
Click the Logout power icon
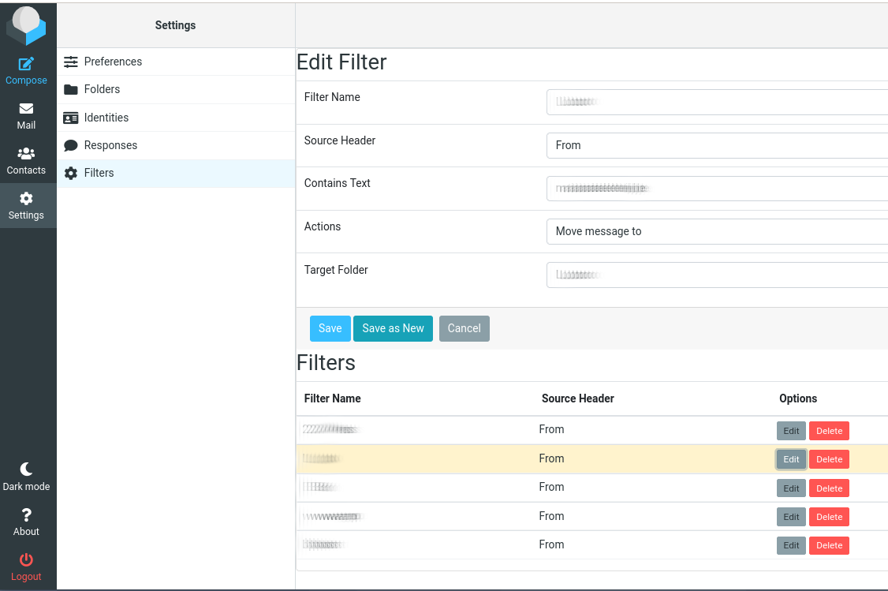26,560
